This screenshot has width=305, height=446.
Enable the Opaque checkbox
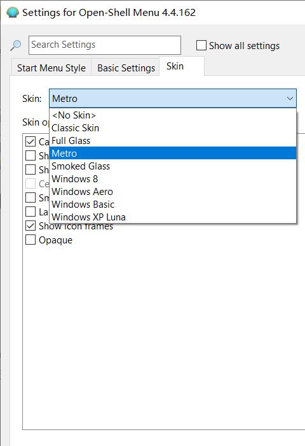point(30,240)
